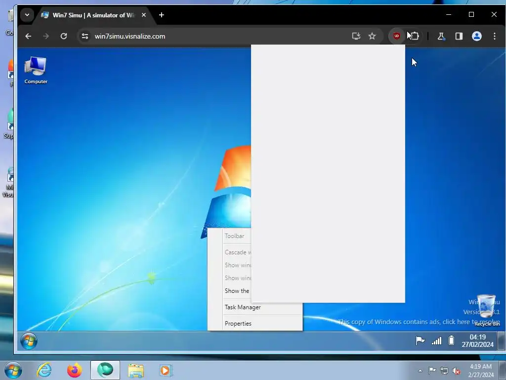Click the simulated Windows 7 Start orb
Viewport: 506px width, 380px height.
tap(29, 341)
